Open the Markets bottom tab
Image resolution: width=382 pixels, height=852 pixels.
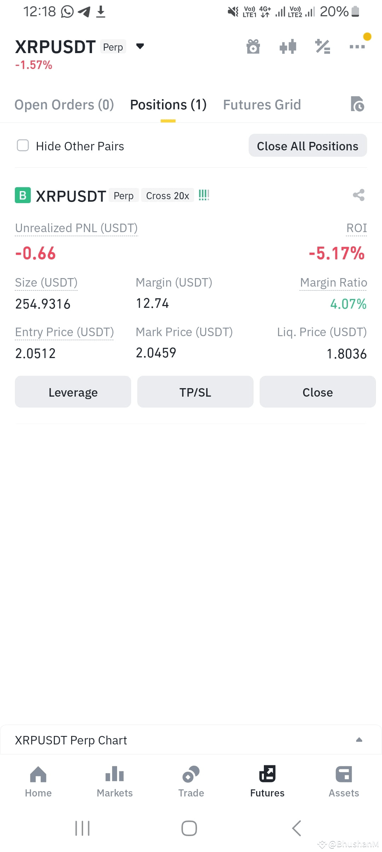tap(115, 782)
